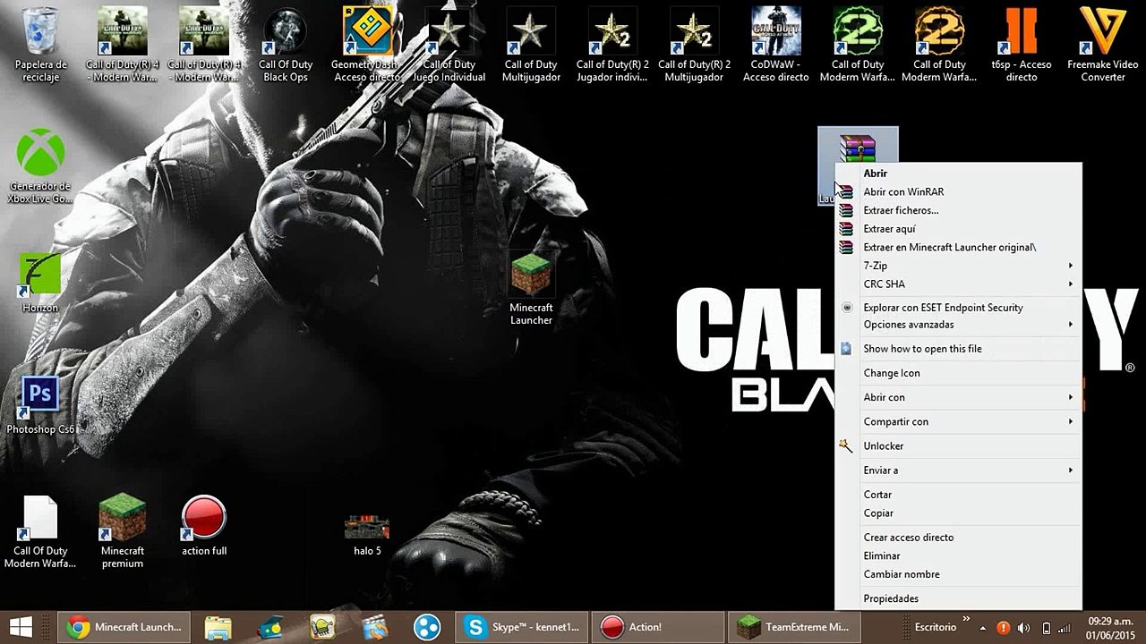Screen dimensions: 1146x644
Task: Switch to the Skype taskbar window
Action: (x=523, y=627)
